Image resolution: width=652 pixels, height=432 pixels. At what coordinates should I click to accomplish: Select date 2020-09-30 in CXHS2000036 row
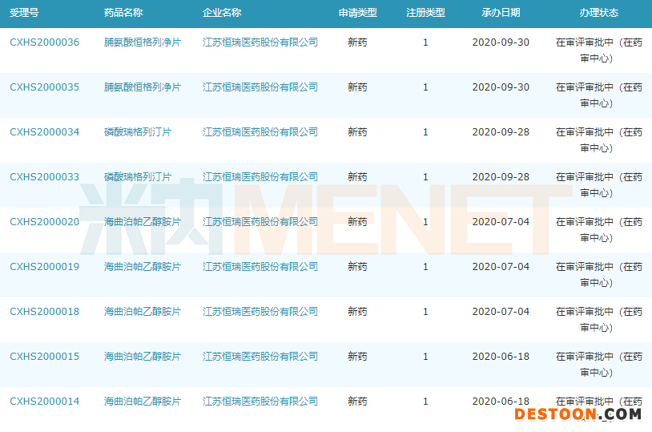click(x=501, y=42)
